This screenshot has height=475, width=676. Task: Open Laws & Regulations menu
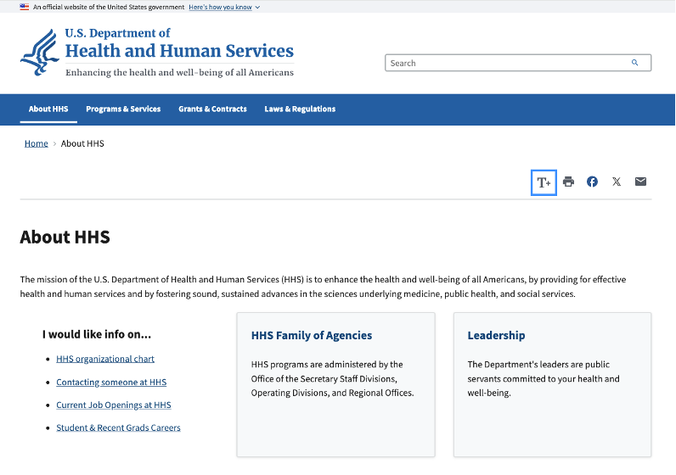click(x=300, y=109)
